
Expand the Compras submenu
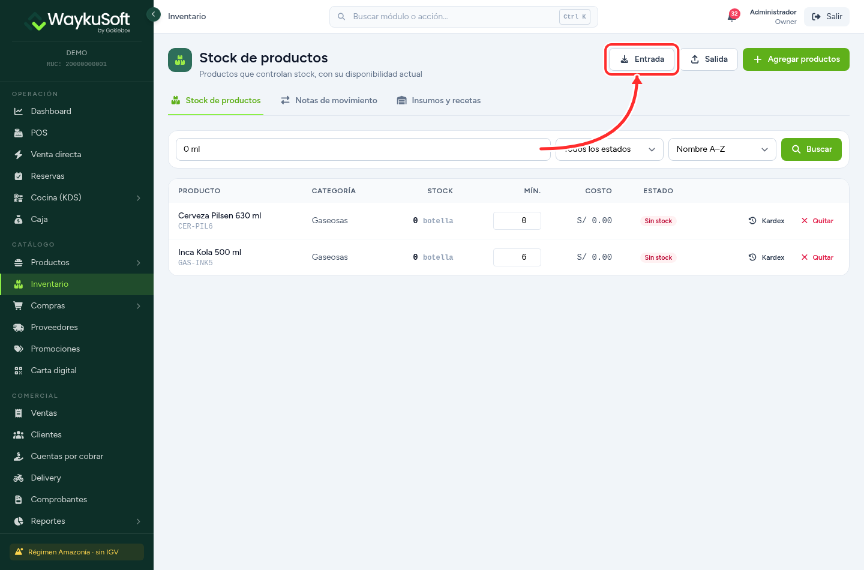139,305
